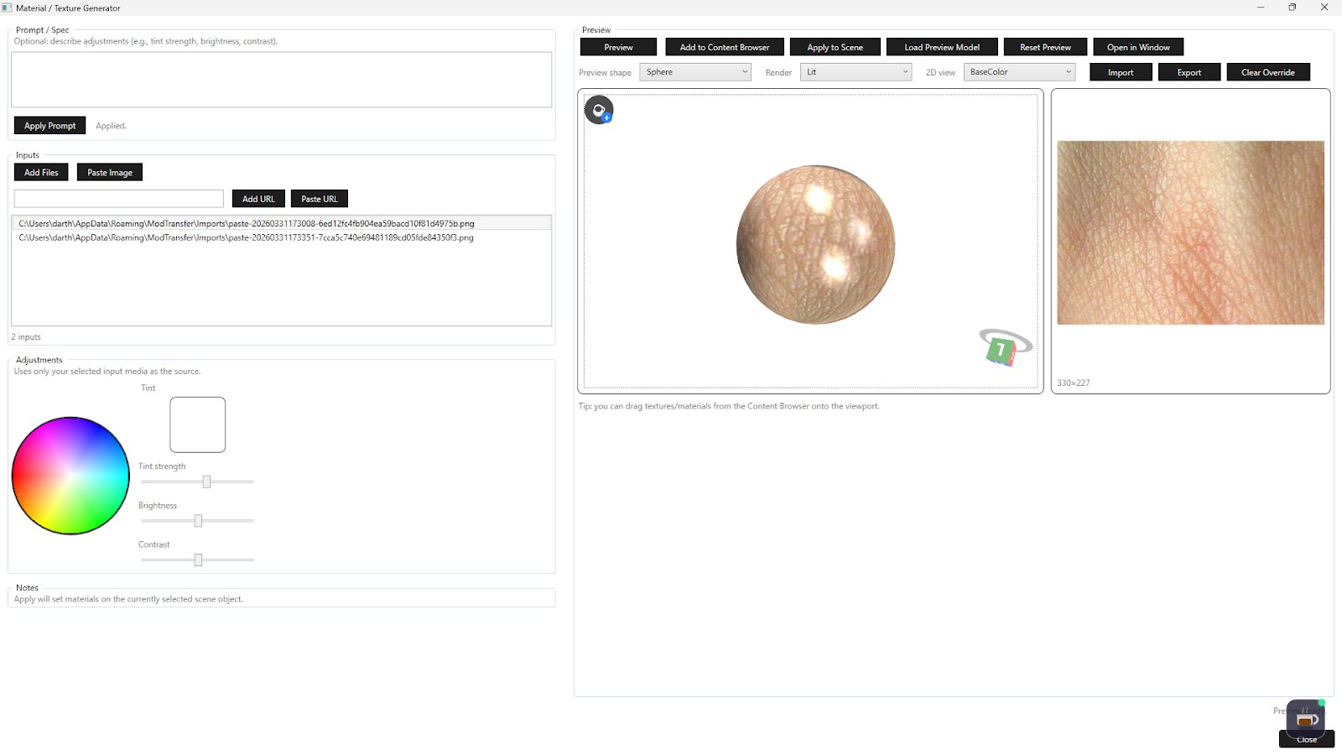Viewport: 1342px width, 755px height.
Task: Click the Add Files button
Action: point(41,172)
